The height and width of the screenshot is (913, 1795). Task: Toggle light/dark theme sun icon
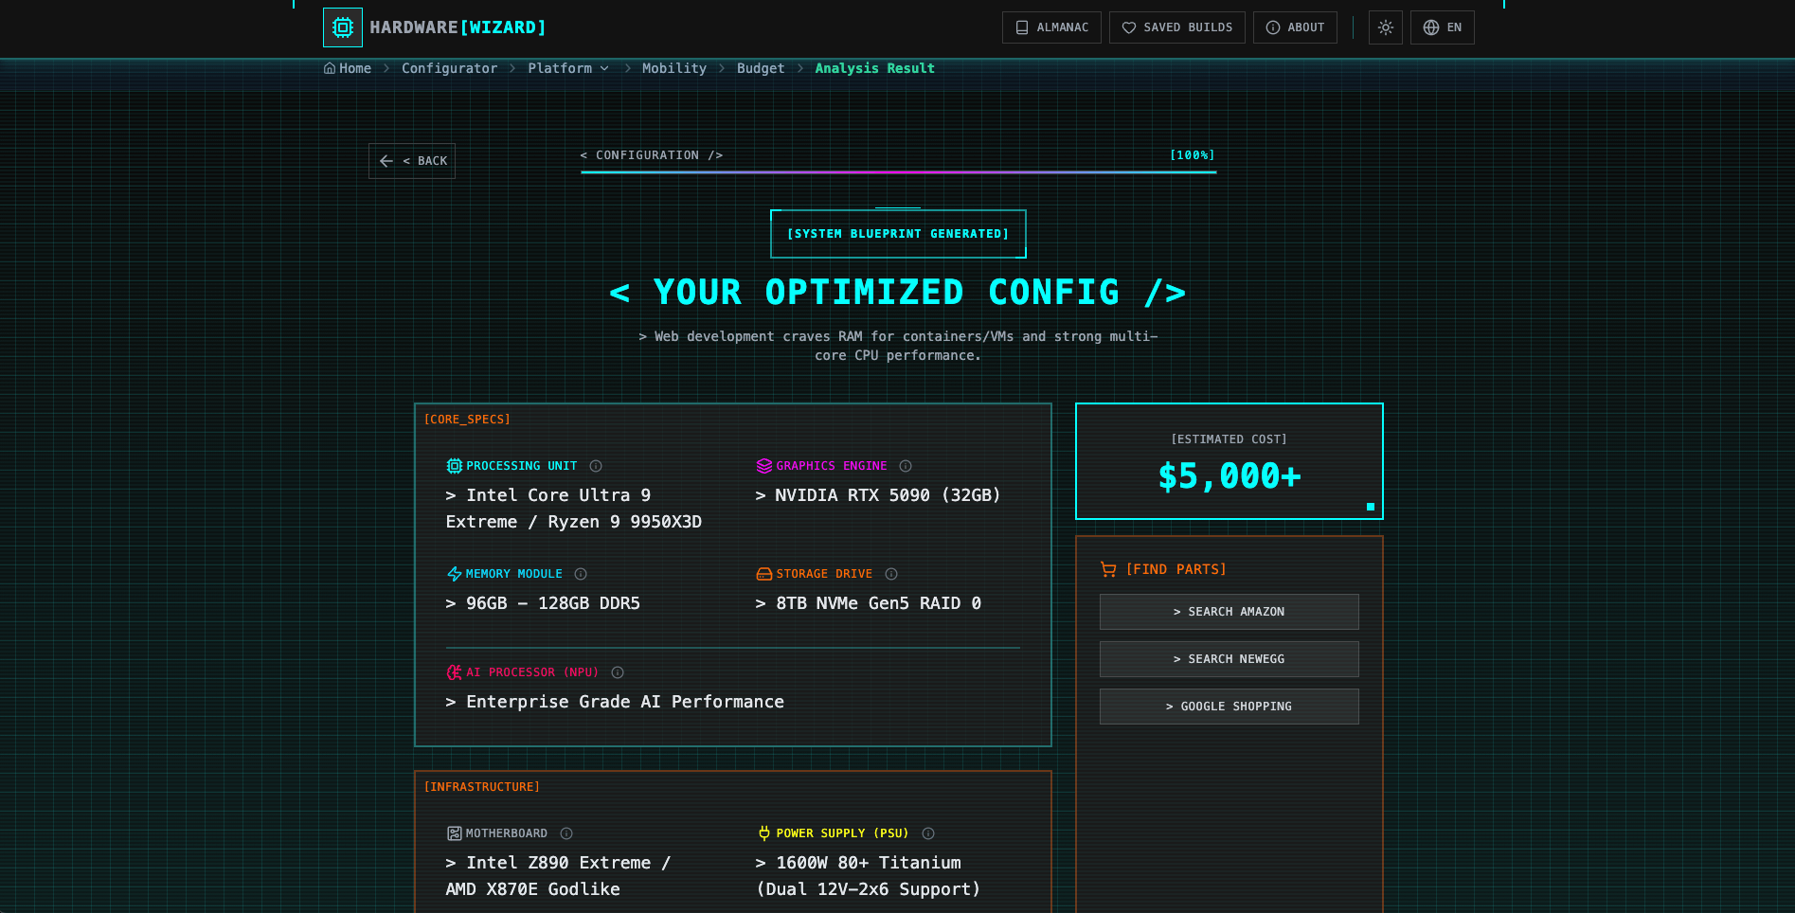click(x=1385, y=27)
